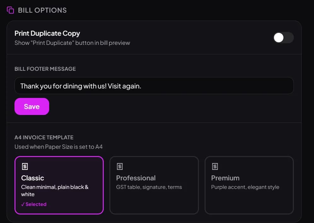The width and height of the screenshot is (314, 223).
Task: Click the A4 INVOICE TEMPLATE heading
Action: point(44,137)
